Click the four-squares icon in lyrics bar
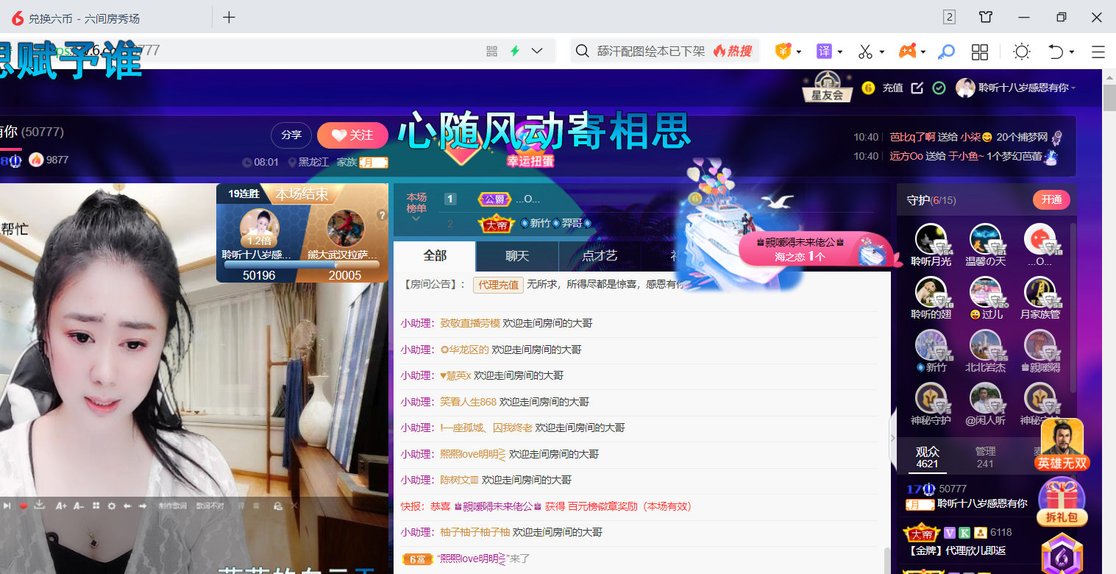 click(x=96, y=506)
